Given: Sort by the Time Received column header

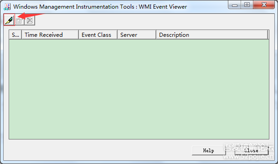Looking at the screenshot, I should coord(50,35).
